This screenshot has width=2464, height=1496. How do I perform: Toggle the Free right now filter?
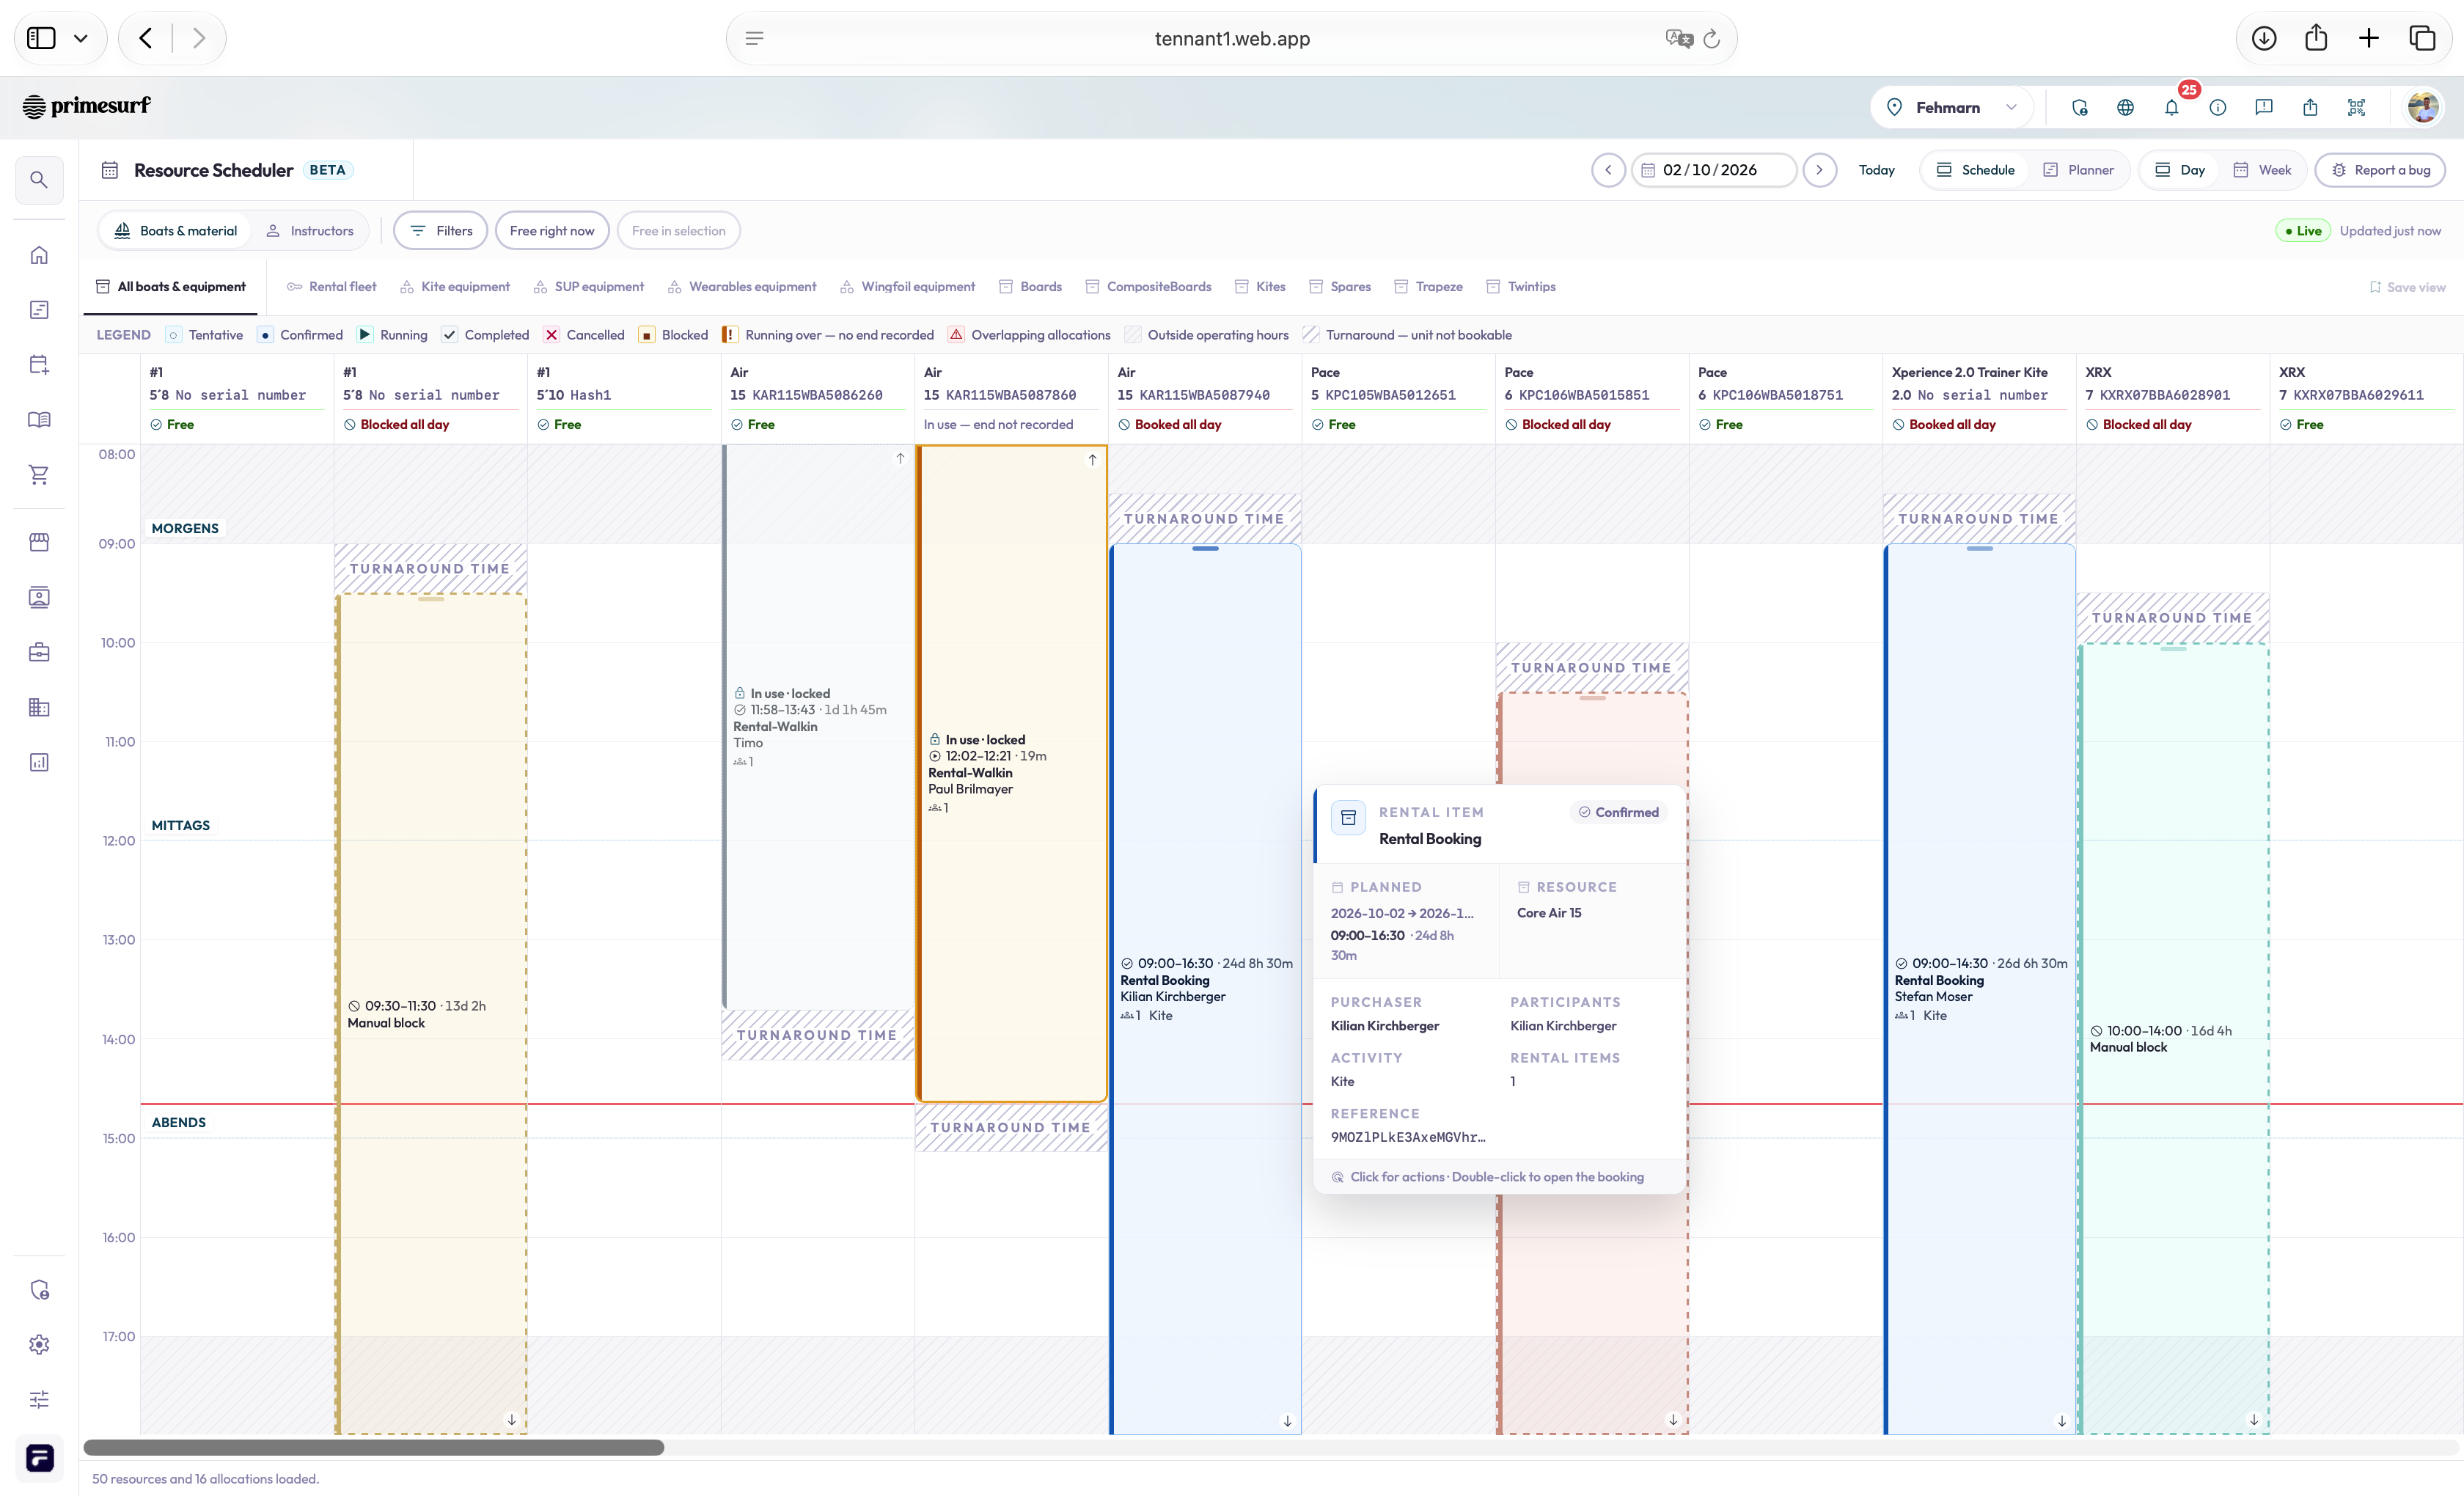click(x=552, y=231)
